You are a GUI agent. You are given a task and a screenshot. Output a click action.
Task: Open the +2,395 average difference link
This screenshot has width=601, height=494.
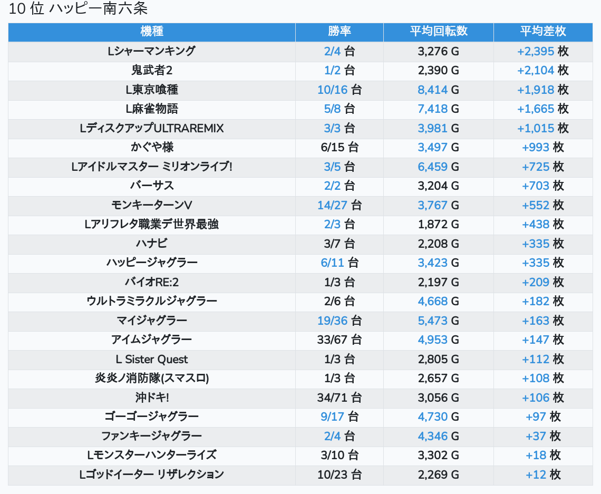536,52
